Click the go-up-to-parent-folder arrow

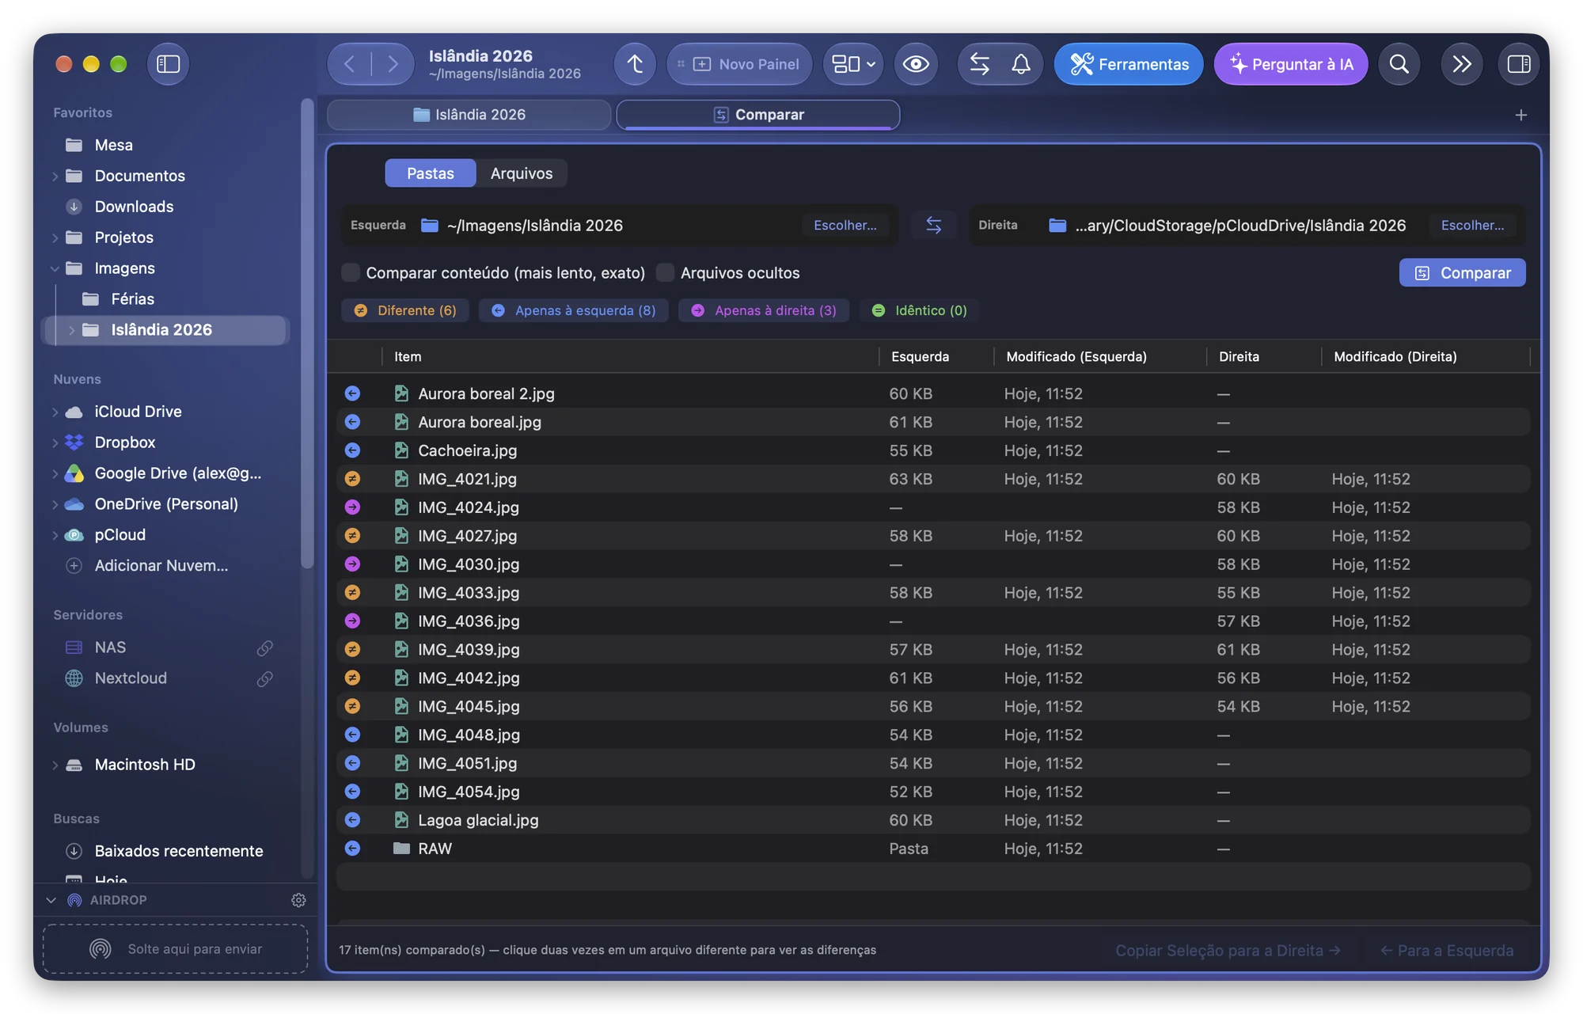tap(635, 64)
